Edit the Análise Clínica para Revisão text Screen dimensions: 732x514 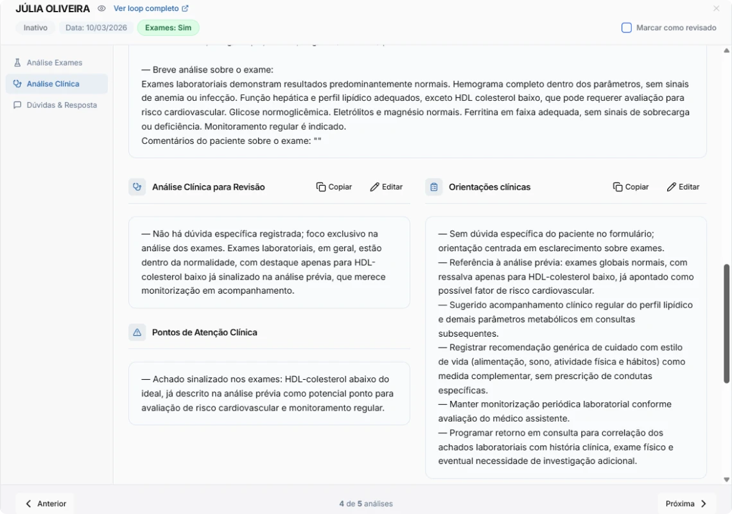pyautogui.click(x=387, y=187)
